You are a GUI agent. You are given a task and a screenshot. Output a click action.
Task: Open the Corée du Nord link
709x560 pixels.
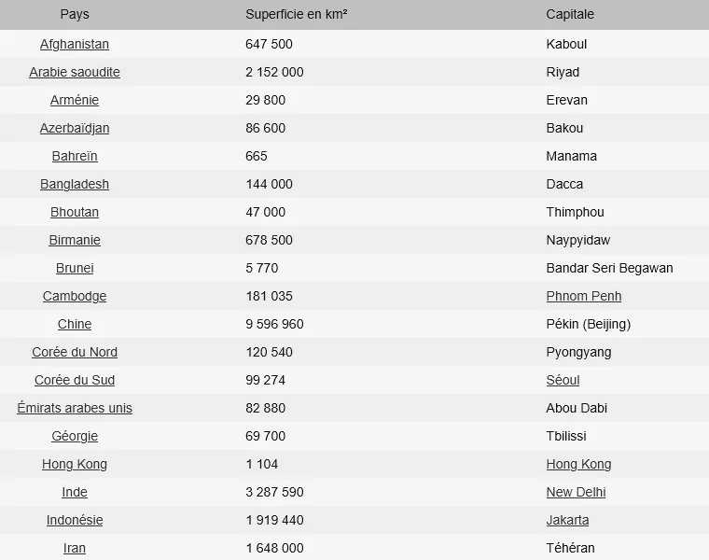pyautogui.click(x=75, y=352)
